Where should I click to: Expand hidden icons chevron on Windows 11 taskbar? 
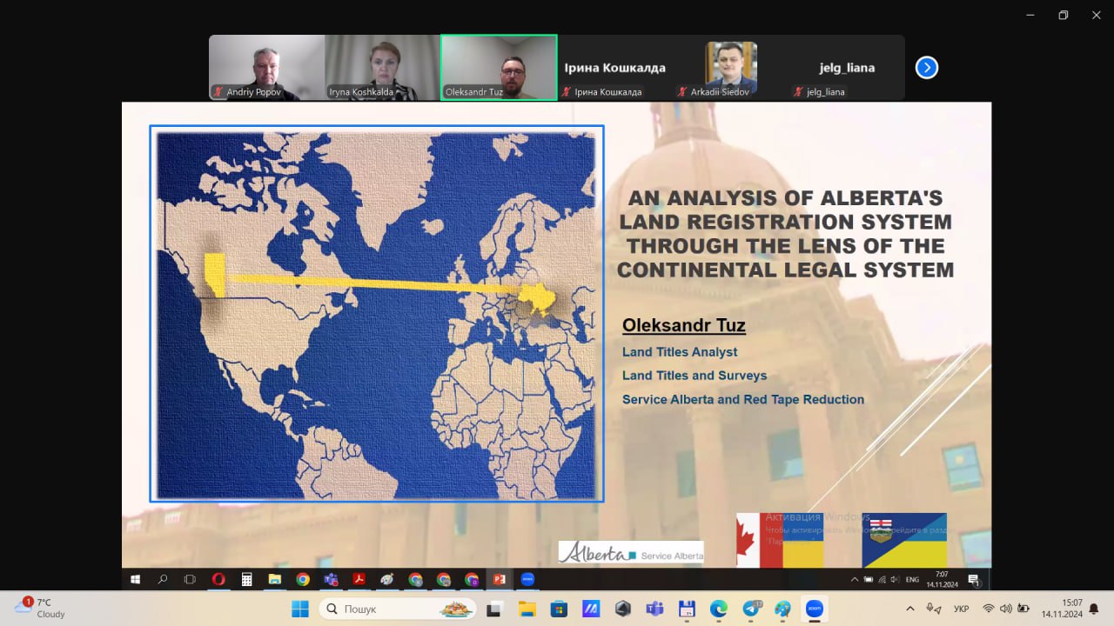tap(910, 609)
